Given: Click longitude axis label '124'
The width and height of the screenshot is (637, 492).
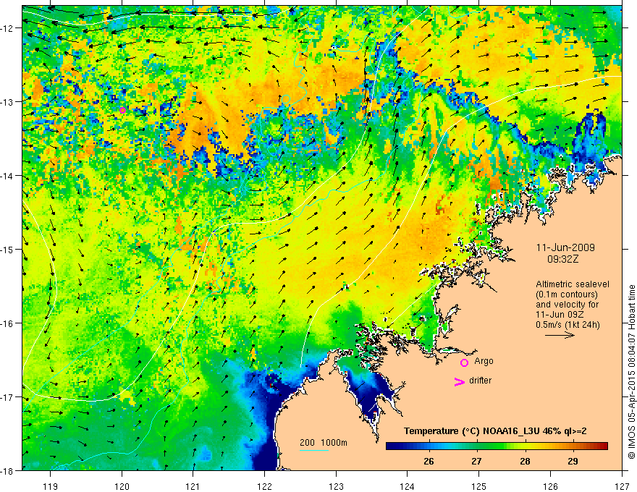Looking at the screenshot, I should 408,486.
